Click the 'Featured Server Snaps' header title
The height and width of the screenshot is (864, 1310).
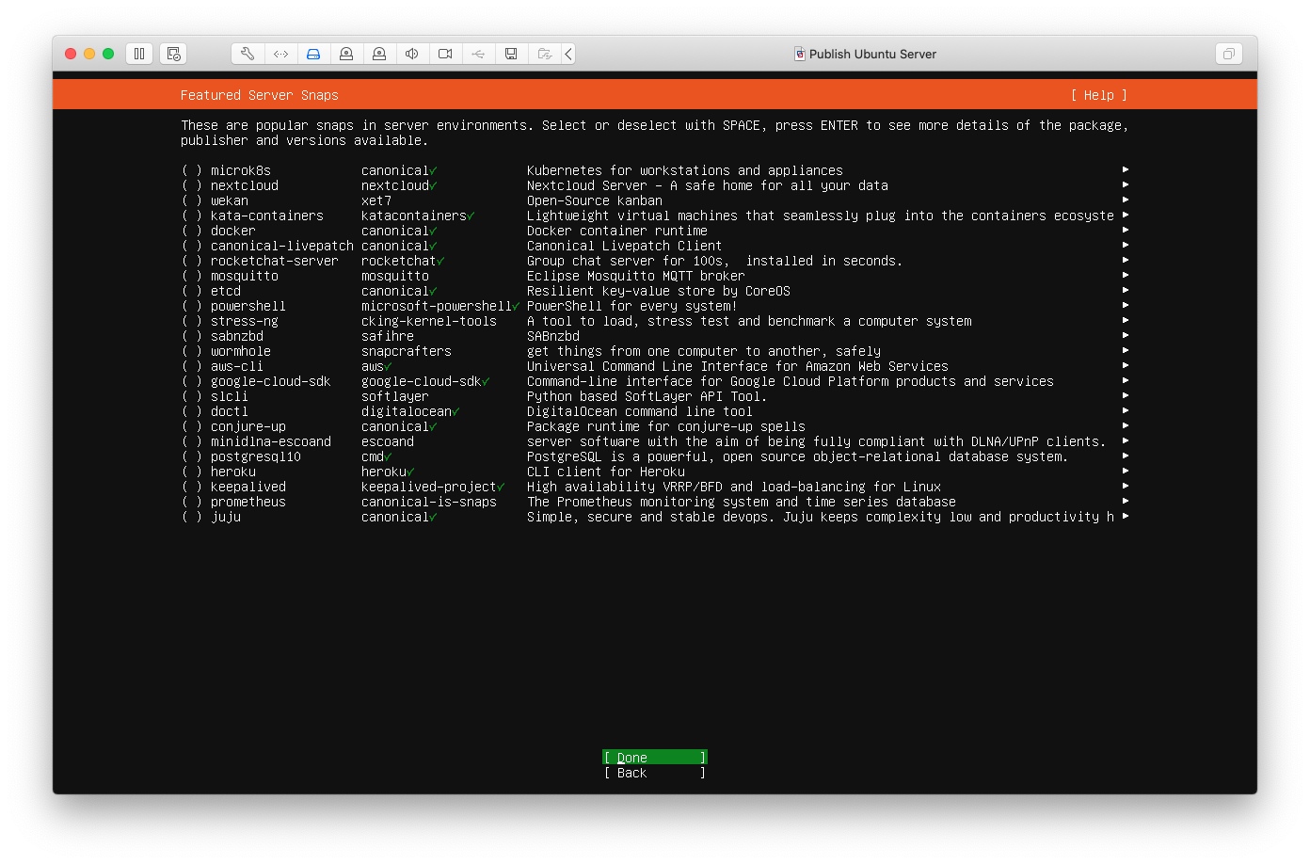click(260, 95)
